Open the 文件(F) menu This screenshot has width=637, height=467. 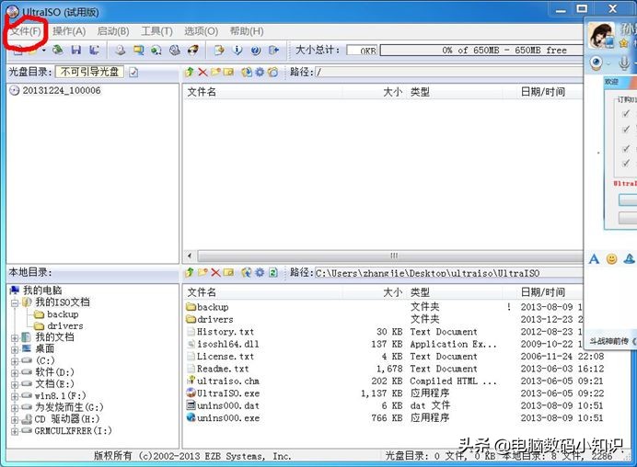pyautogui.click(x=25, y=31)
